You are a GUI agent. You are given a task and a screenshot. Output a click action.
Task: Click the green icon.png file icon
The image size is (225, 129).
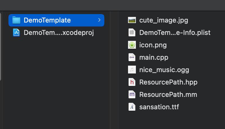(132, 45)
